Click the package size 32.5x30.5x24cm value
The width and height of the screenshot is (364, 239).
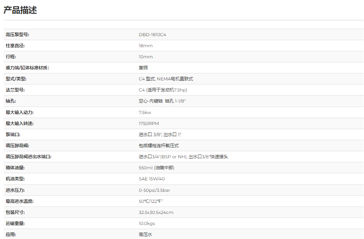pyautogui.click(x=156, y=212)
